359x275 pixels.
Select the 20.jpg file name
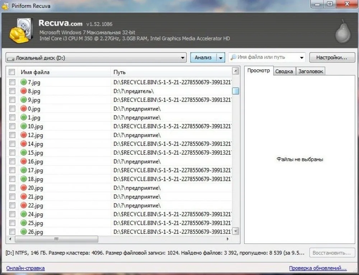pyautogui.click(x=35, y=188)
